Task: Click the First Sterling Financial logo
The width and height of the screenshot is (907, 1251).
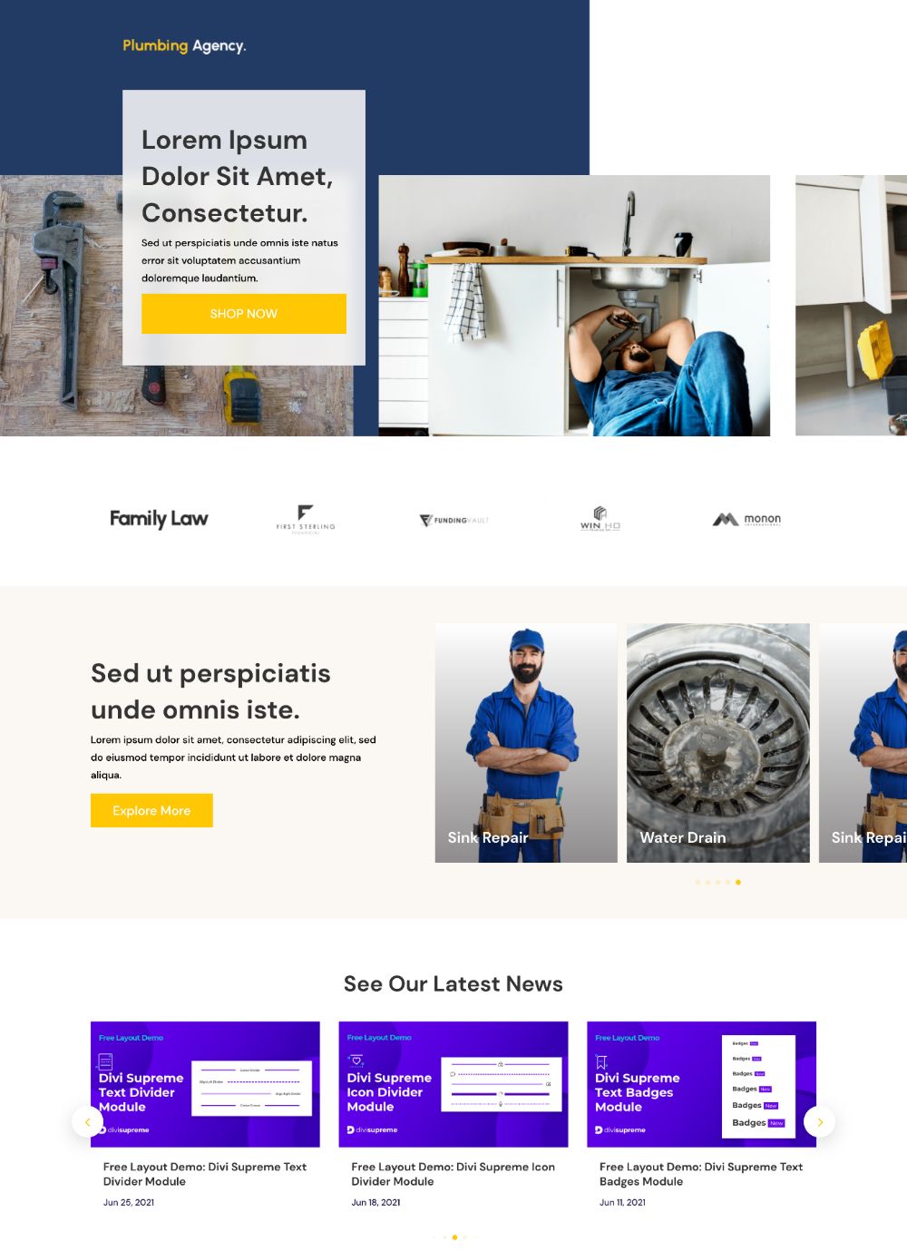Action: (x=306, y=520)
